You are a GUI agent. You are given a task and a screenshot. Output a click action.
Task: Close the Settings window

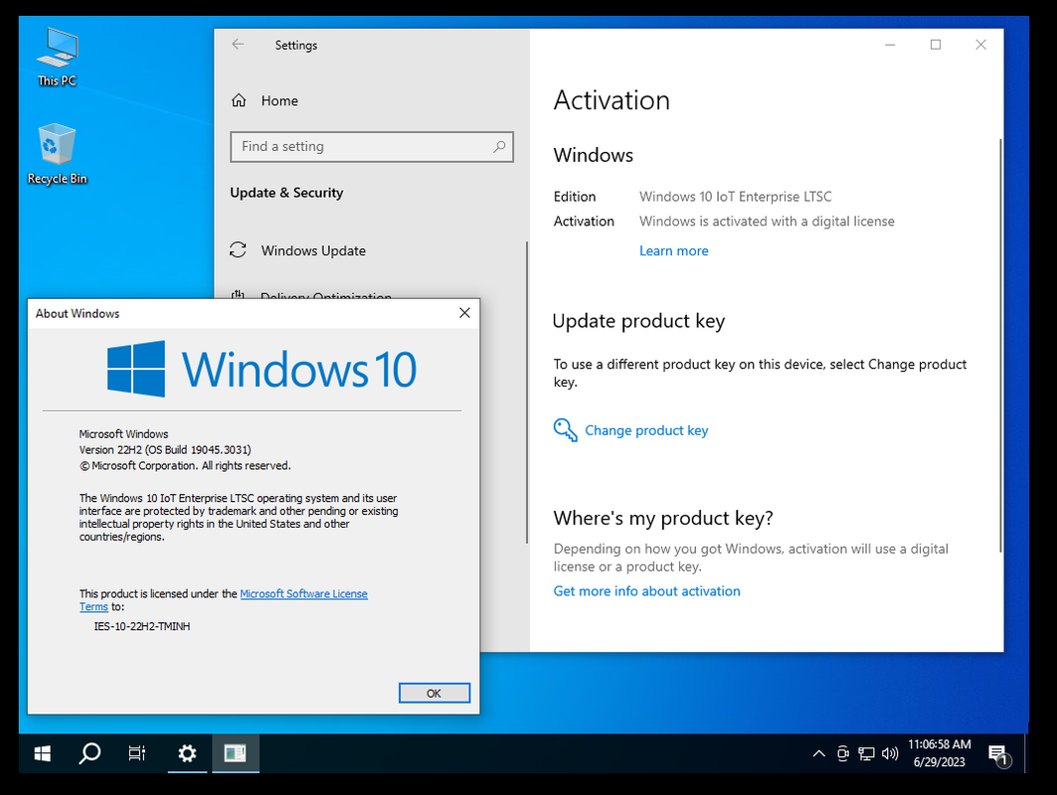(980, 45)
